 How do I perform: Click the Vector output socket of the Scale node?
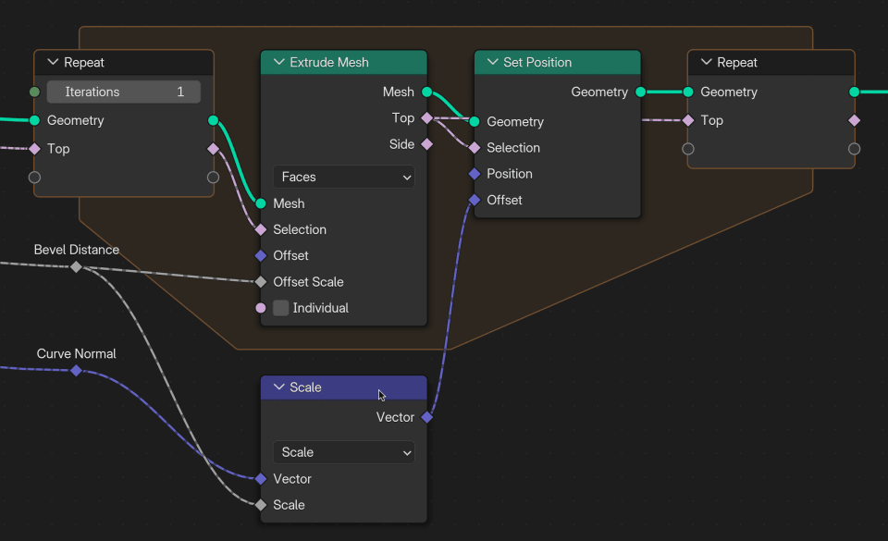[426, 417]
